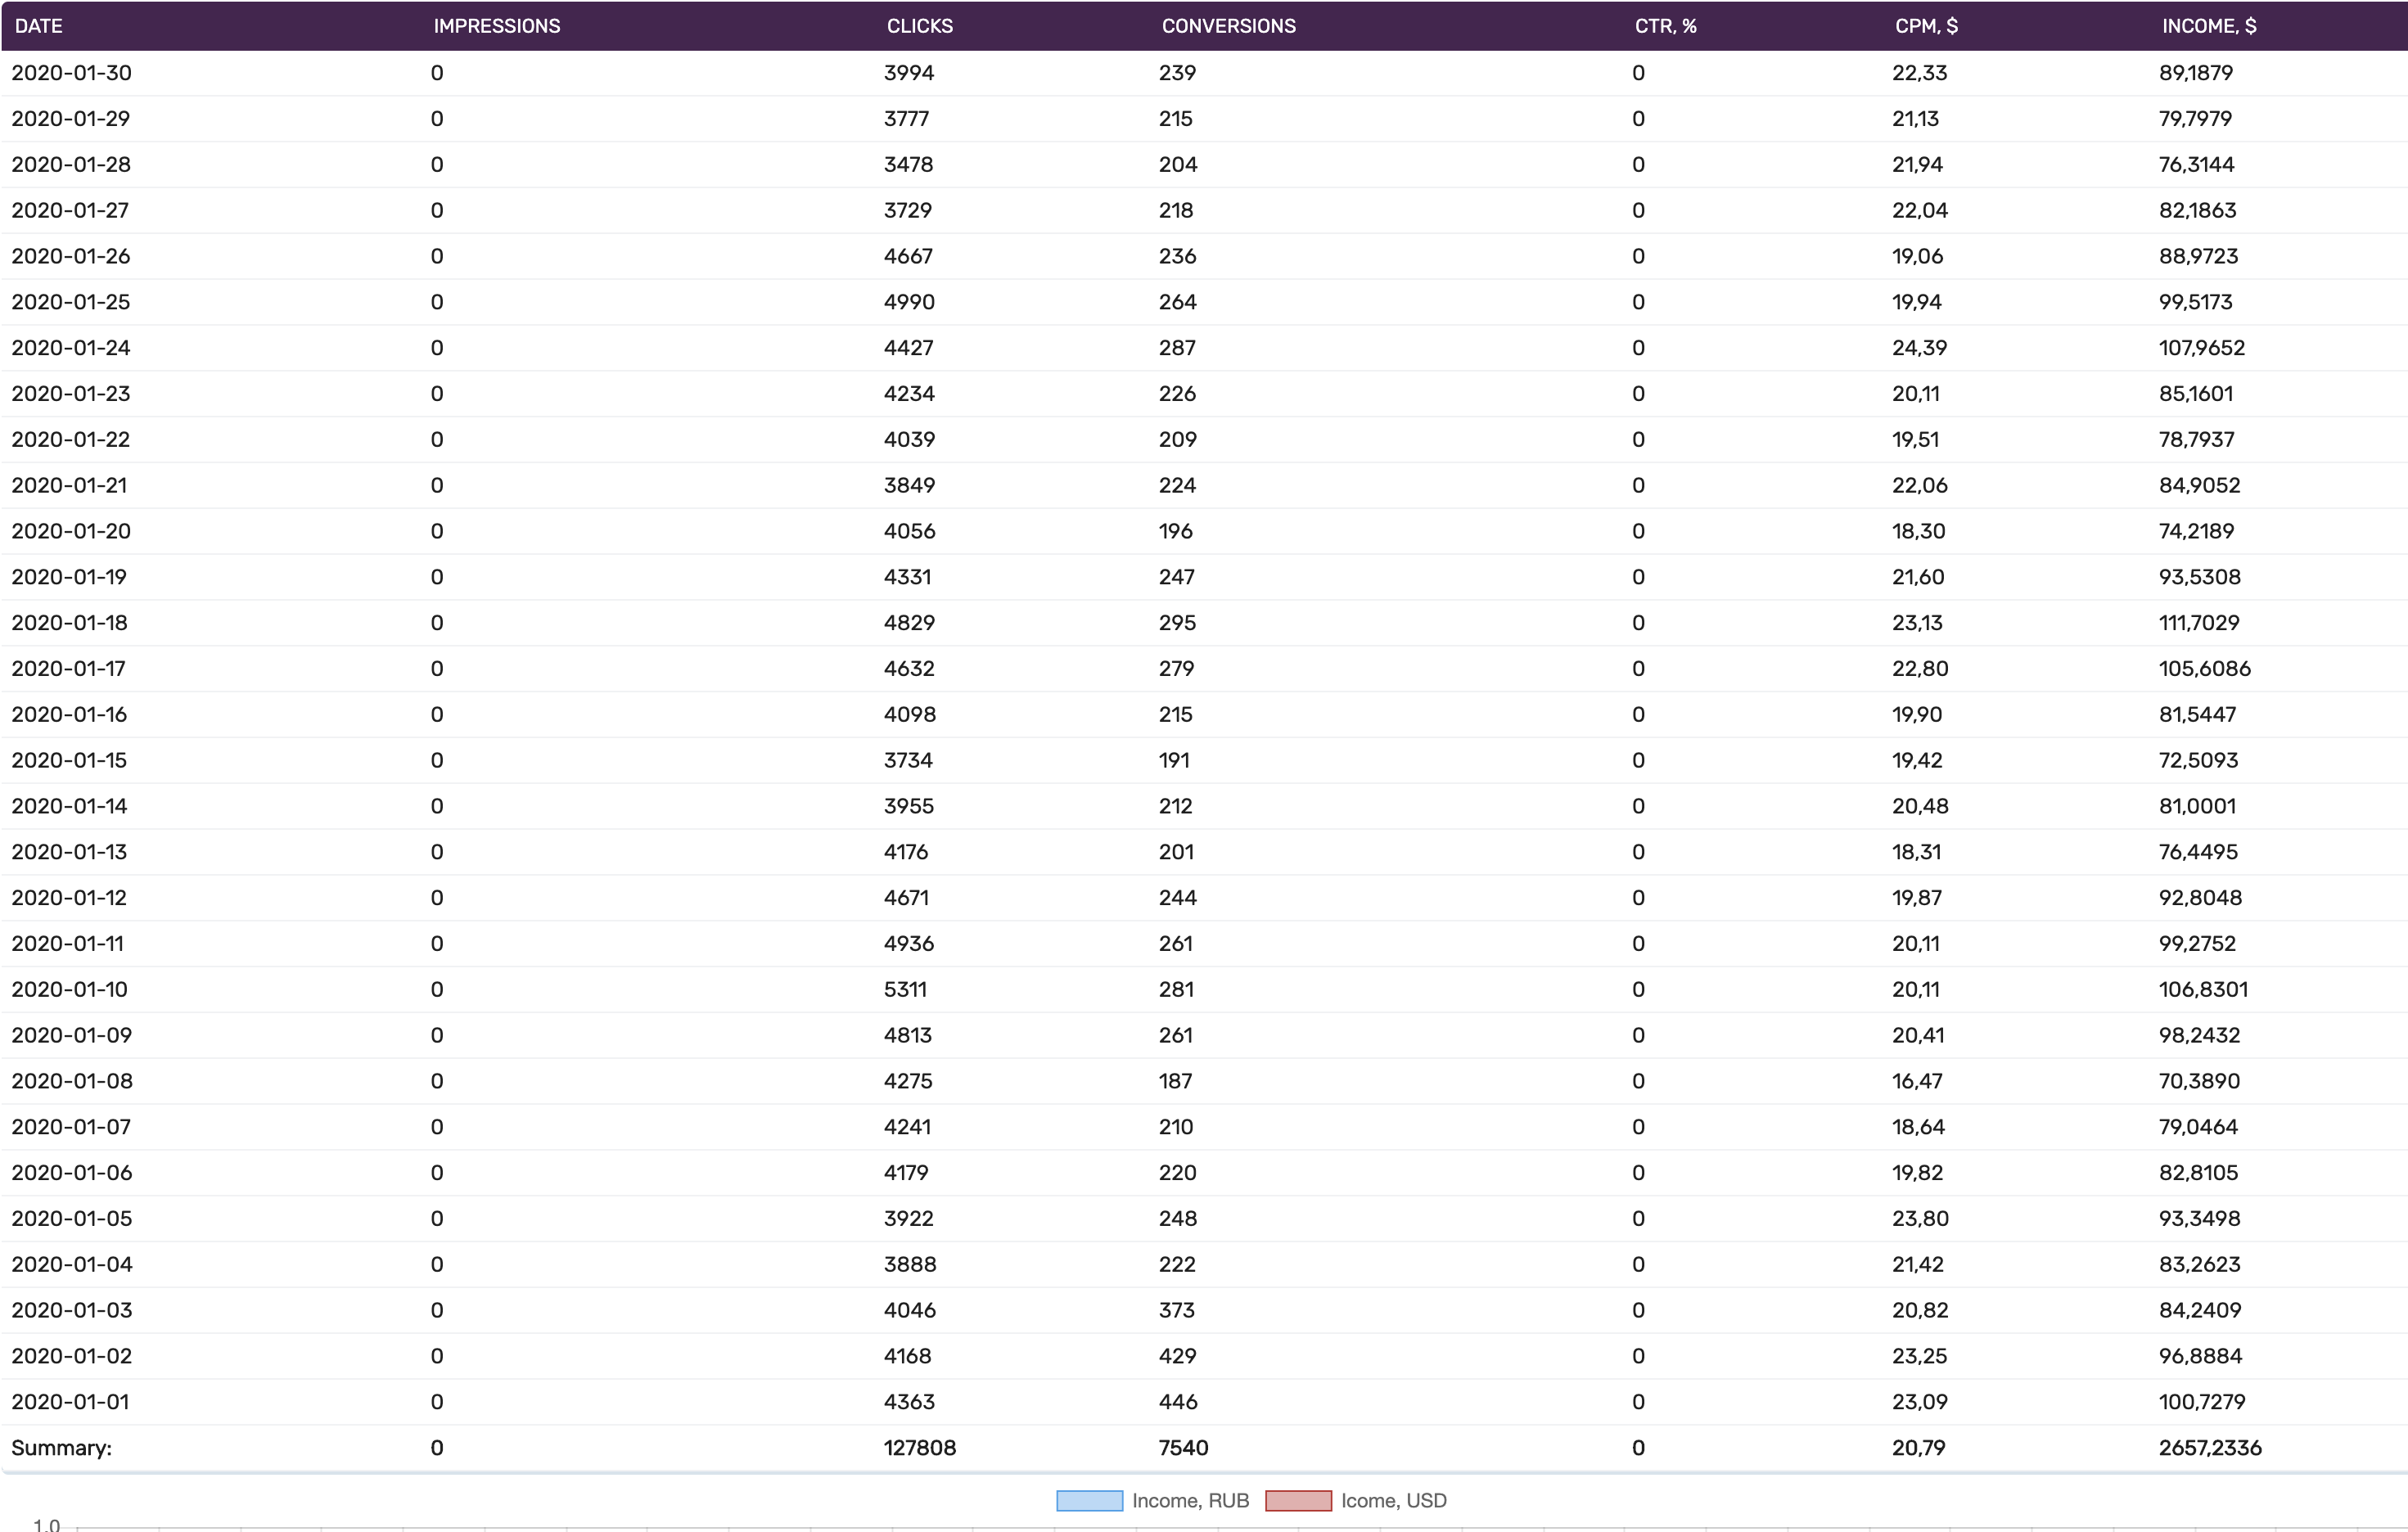Click the 2020-01-18 date row
Image resolution: width=2408 pixels, height=1532 pixels.
pos(69,623)
